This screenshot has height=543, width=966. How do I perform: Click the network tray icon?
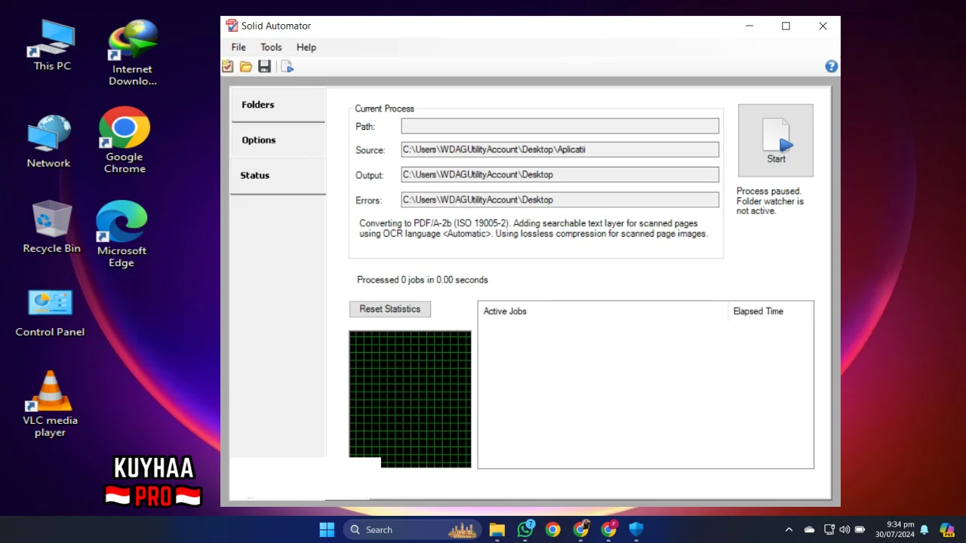(x=829, y=529)
